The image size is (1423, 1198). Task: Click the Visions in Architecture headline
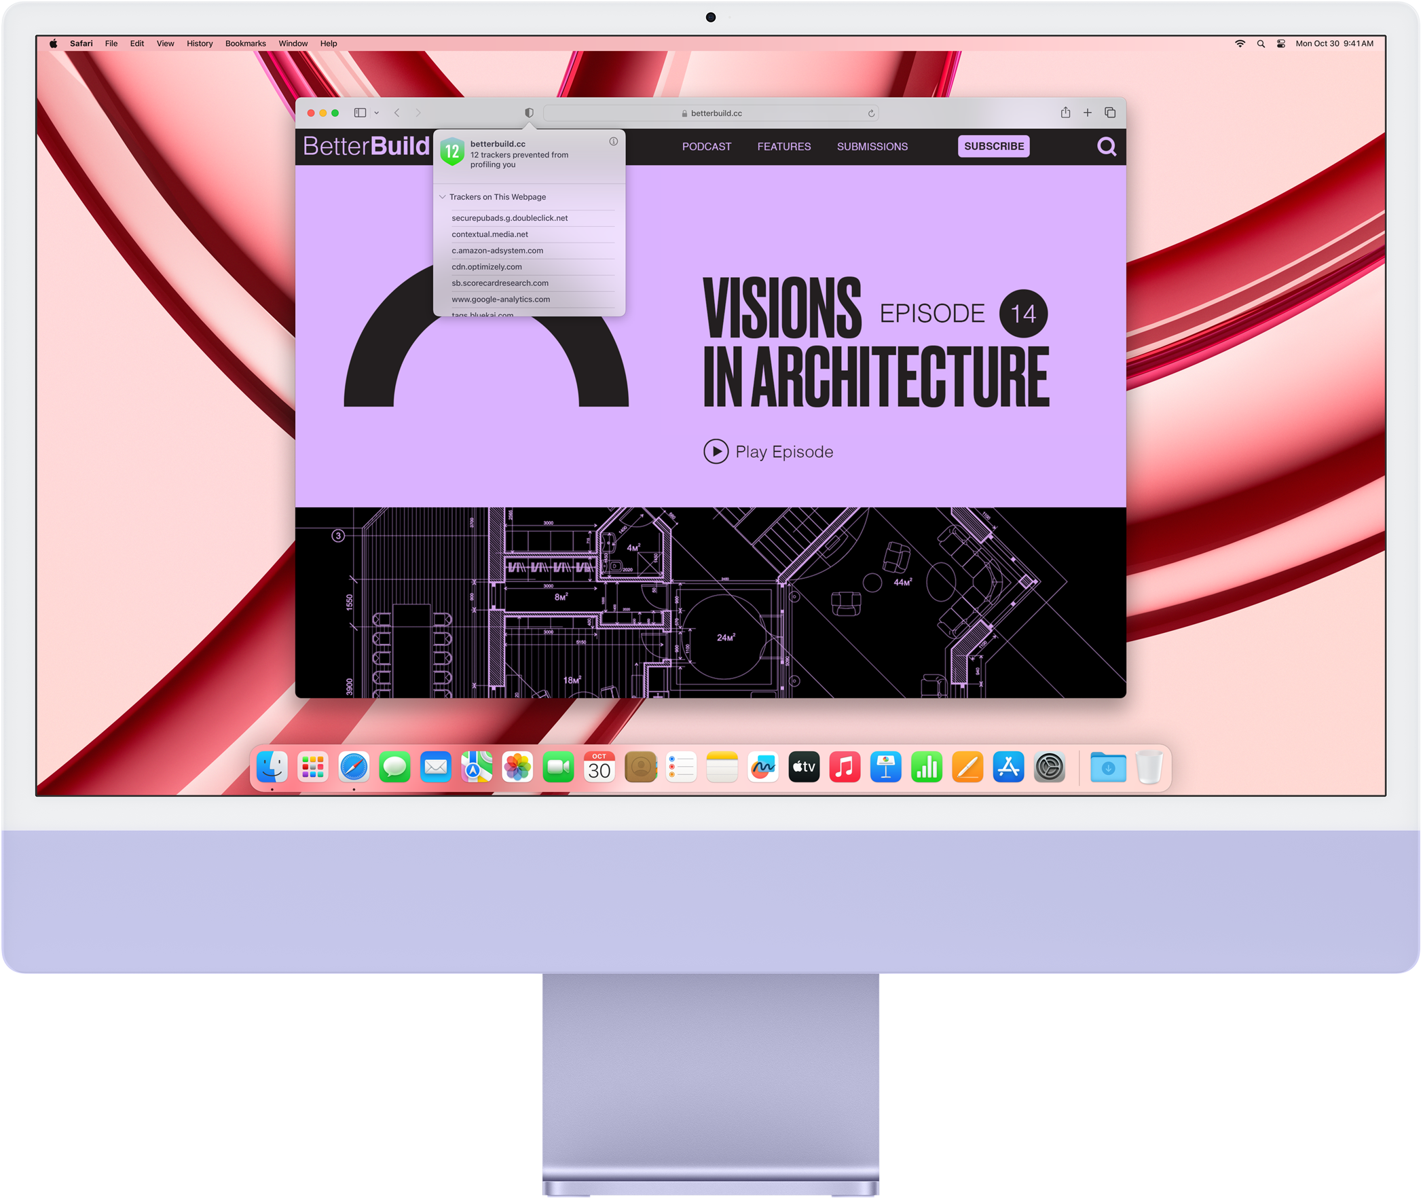[x=876, y=342]
